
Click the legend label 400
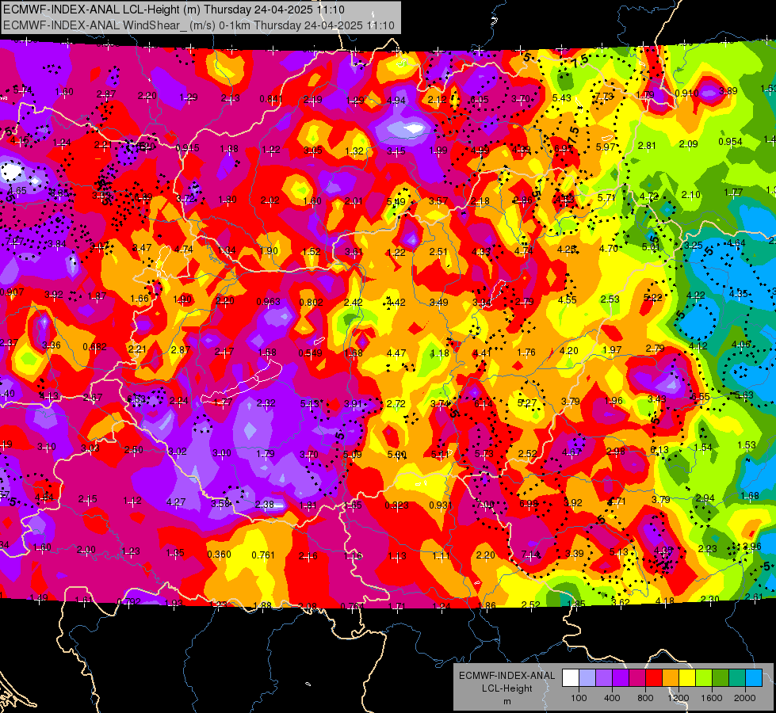point(612,698)
